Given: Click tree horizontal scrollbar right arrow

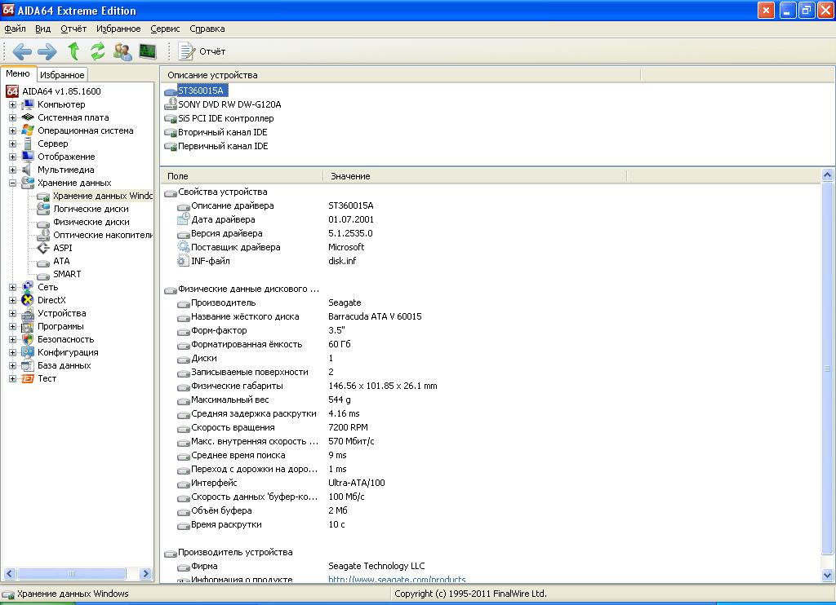Looking at the screenshot, I should [x=145, y=573].
